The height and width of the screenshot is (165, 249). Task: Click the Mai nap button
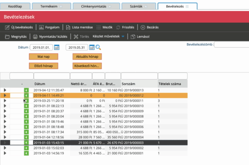[44, 57]
